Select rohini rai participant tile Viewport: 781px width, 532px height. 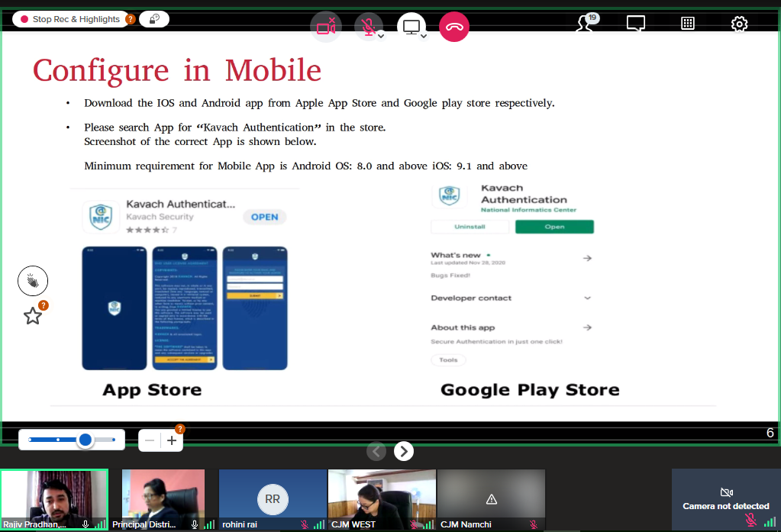(x=273, y=500)
